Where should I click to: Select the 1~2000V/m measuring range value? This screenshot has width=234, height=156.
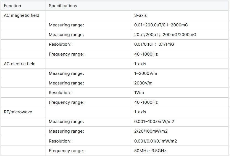coord(146,73)
